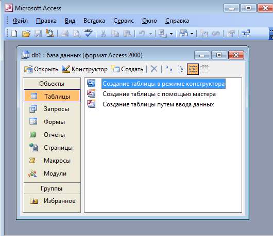Image resolution: width=273 pixels, height=236 pixels.
Task: Switch to Details view
Action: point(204,69)
